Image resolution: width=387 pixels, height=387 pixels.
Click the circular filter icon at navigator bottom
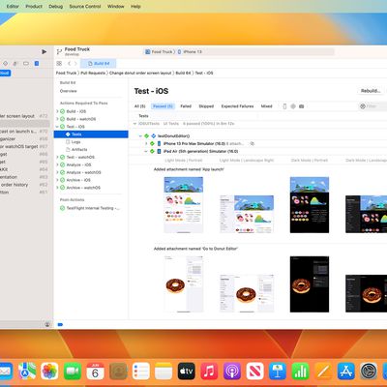[47, 324]
